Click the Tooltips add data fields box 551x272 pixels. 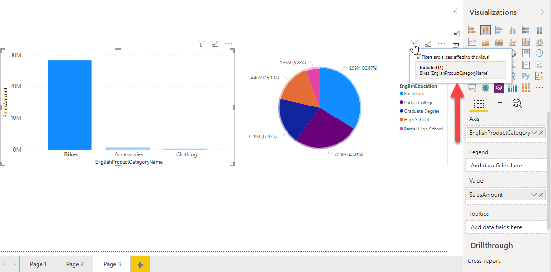506,227
